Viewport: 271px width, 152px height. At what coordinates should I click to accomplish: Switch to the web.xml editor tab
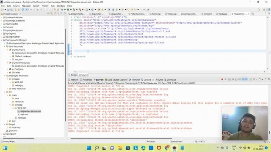[x=207, y=14]
